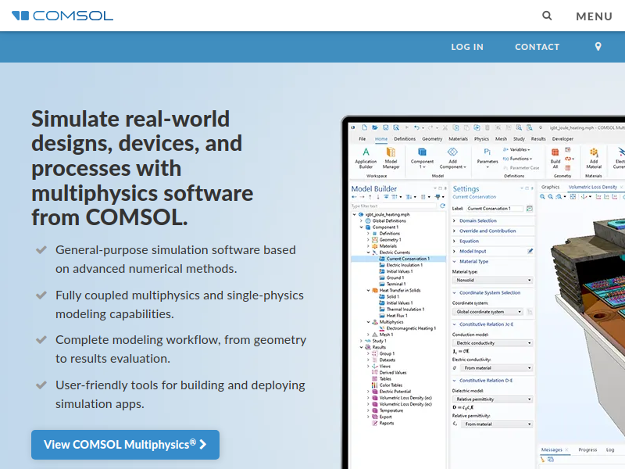The image size is (625, 469).
Task: Select Reports node in model tree
Action: coord(386,424)
